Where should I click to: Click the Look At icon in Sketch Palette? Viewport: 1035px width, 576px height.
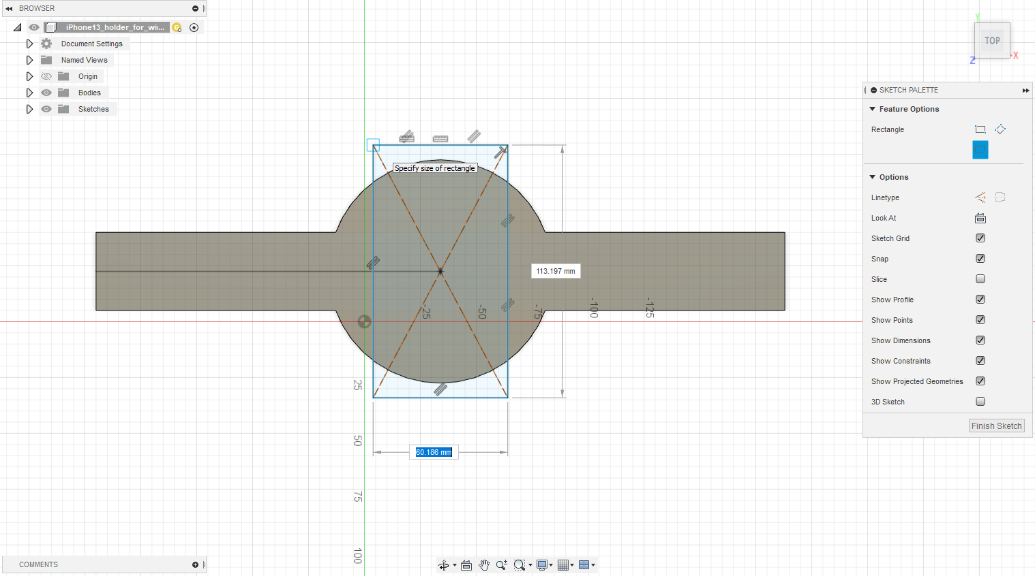980,218
